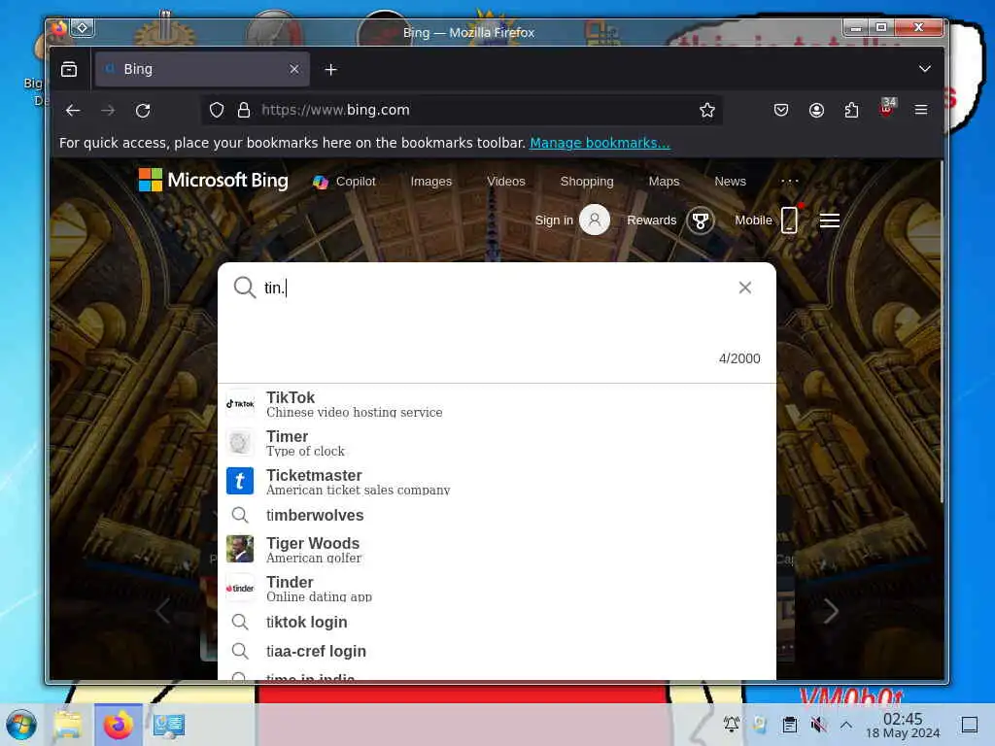Open the file manager taskbar icon
The image size is (995, 746).
67,725
